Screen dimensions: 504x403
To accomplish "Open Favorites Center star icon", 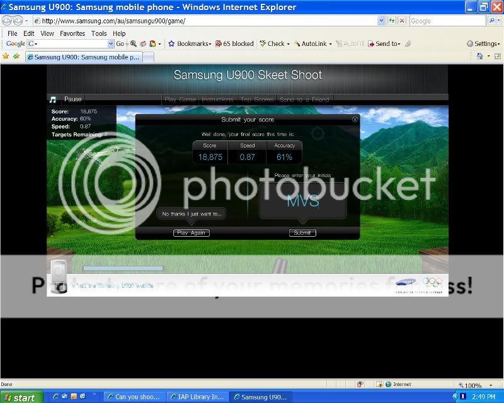I will click(x=6, y=57).
